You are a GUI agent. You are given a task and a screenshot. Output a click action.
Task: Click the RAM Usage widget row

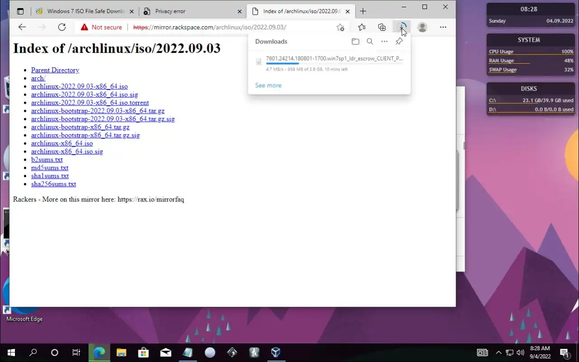531,61
